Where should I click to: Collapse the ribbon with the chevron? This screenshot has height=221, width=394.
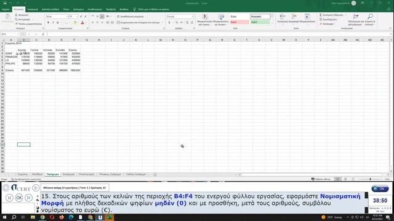[x=390, y=28]
